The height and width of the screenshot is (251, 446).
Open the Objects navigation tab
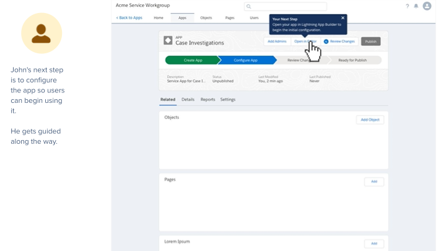(206, 18)
